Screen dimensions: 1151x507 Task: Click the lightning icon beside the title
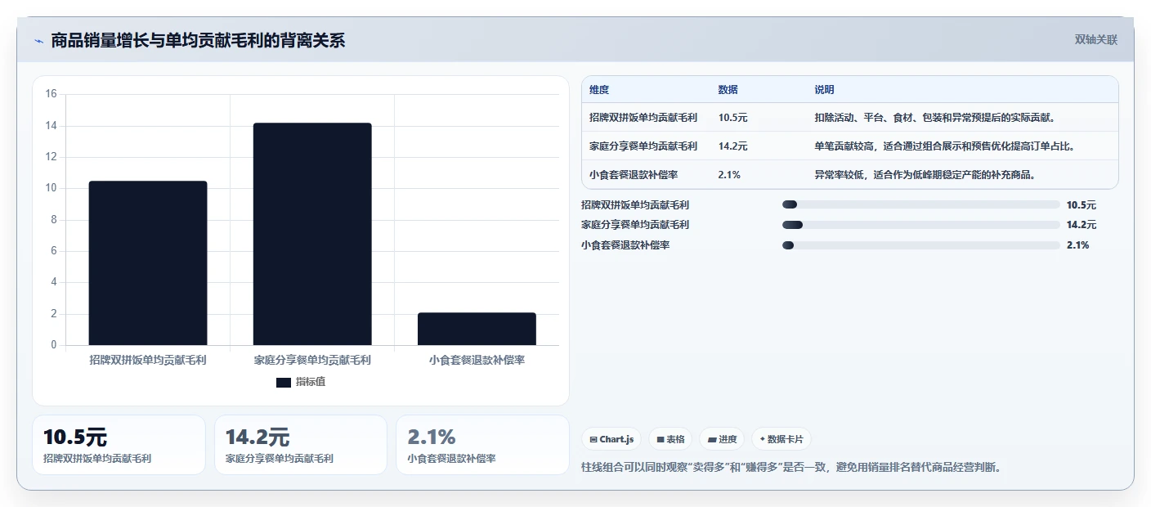coord(39,41)
